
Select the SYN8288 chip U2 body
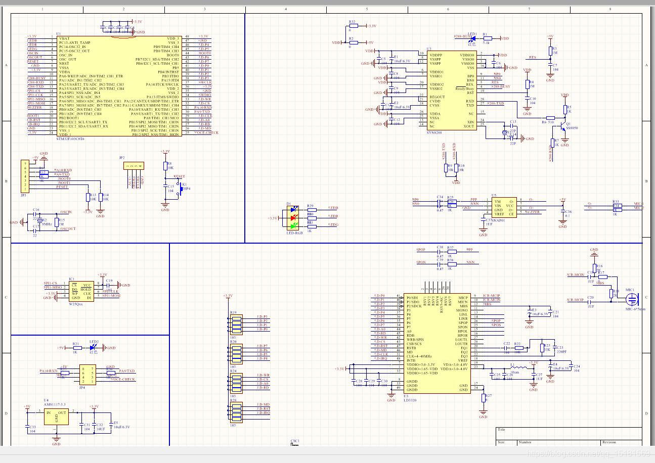point(451,90)
